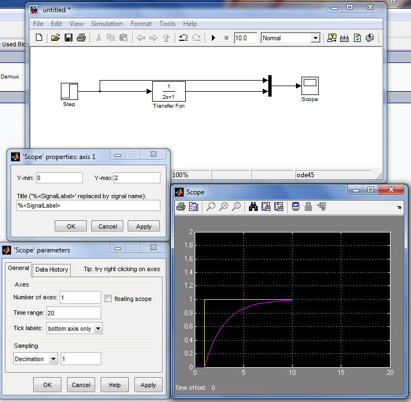
Task: Open the Decimation sampling dropdown
Action: coord(53,359)
